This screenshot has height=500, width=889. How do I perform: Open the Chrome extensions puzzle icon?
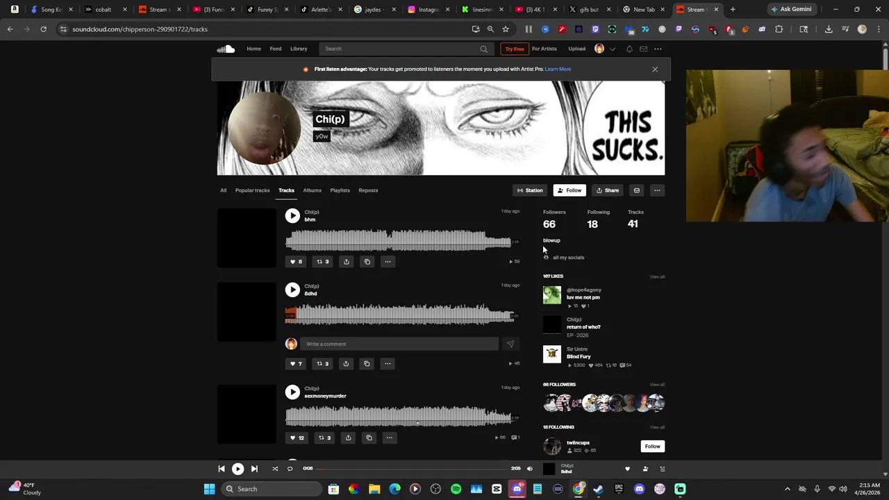(779, 29)
